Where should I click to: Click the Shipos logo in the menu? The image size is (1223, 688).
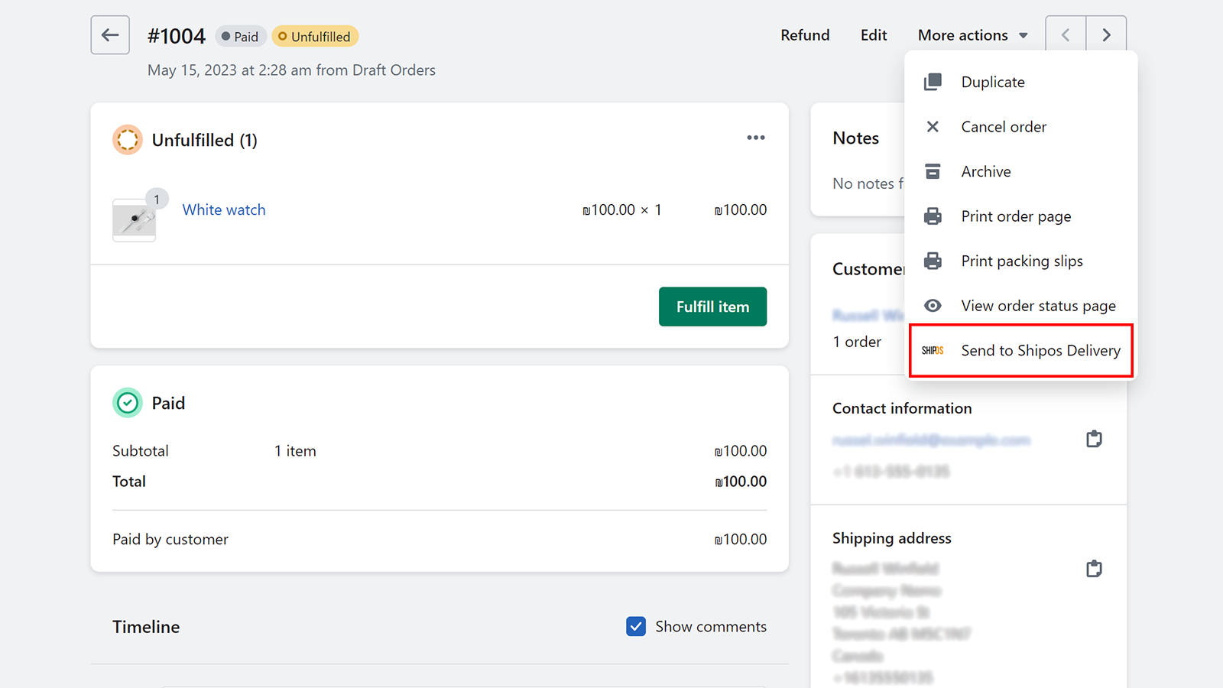933,350
